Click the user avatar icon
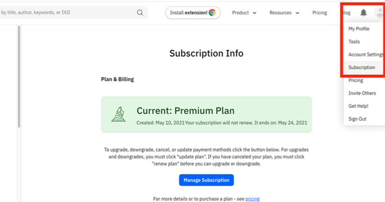Screen dimensions: 385x202 pyautogui.click(x=380, y=13)
